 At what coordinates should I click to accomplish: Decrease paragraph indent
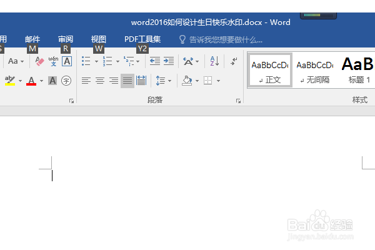[x=155, y=61]
